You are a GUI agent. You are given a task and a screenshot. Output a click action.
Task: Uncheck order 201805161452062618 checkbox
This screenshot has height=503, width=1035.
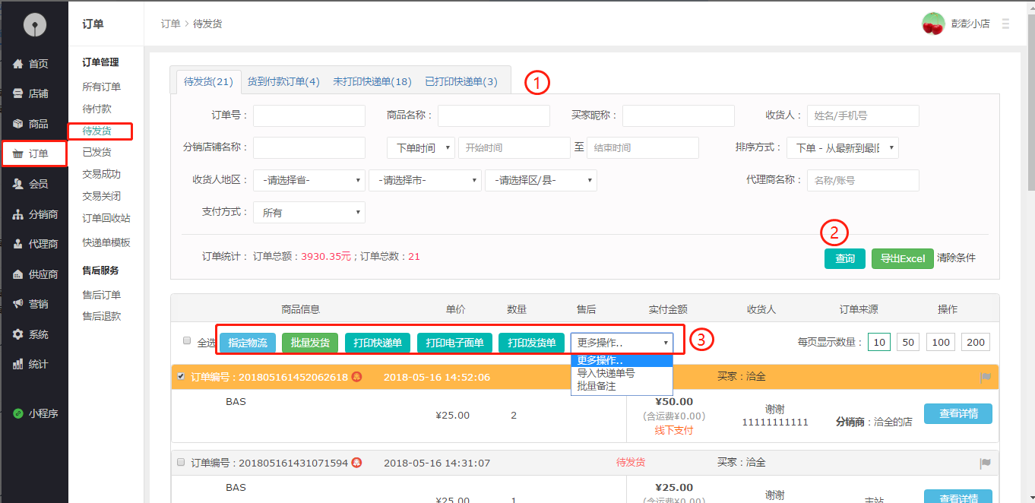point(181,376)
